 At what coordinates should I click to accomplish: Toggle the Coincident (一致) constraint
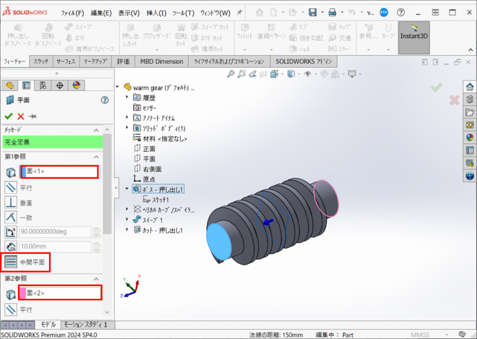[11, 216]
